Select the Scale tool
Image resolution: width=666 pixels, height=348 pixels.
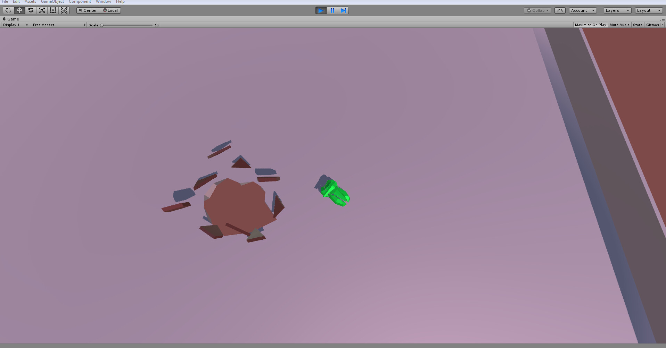[x=42, y=10]
